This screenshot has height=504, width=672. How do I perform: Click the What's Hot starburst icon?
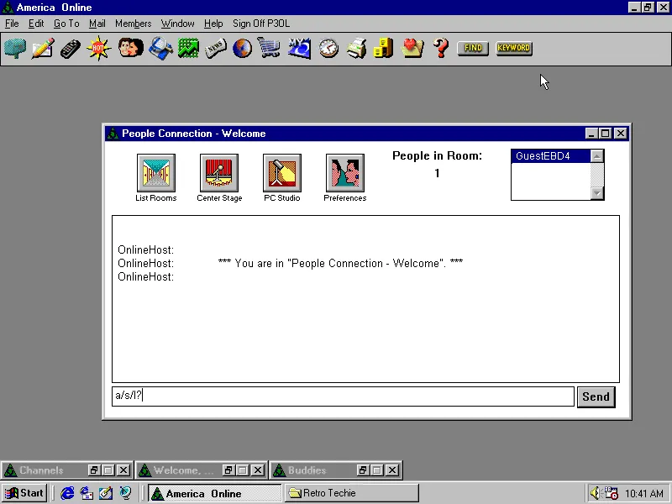(98, 49)
